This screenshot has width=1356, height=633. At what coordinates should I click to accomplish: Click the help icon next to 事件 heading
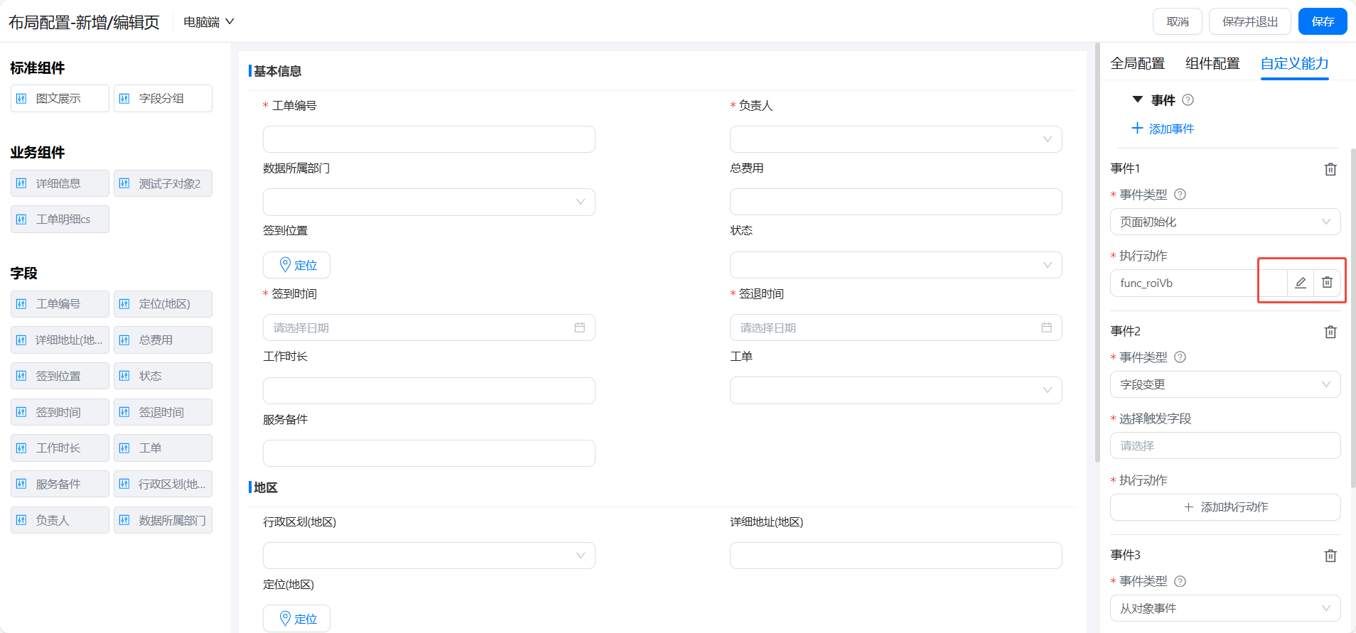click(x=1188, y=100)
